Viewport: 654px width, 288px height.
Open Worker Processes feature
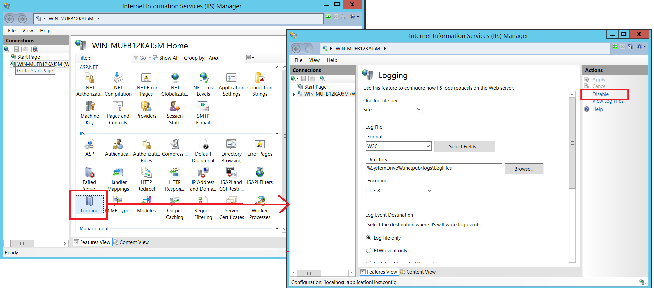pyautogui.click(x=260, y=208)
